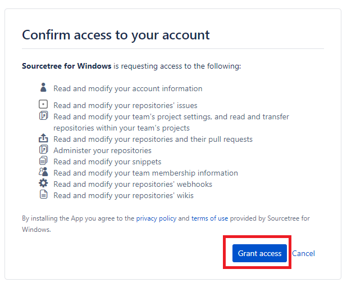
Task: Click the document icon beside repositories' wikis
Action: [43, 194]
